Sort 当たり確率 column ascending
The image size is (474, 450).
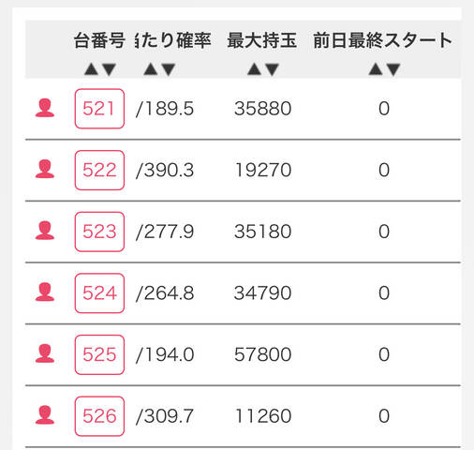tap(151, 68)
